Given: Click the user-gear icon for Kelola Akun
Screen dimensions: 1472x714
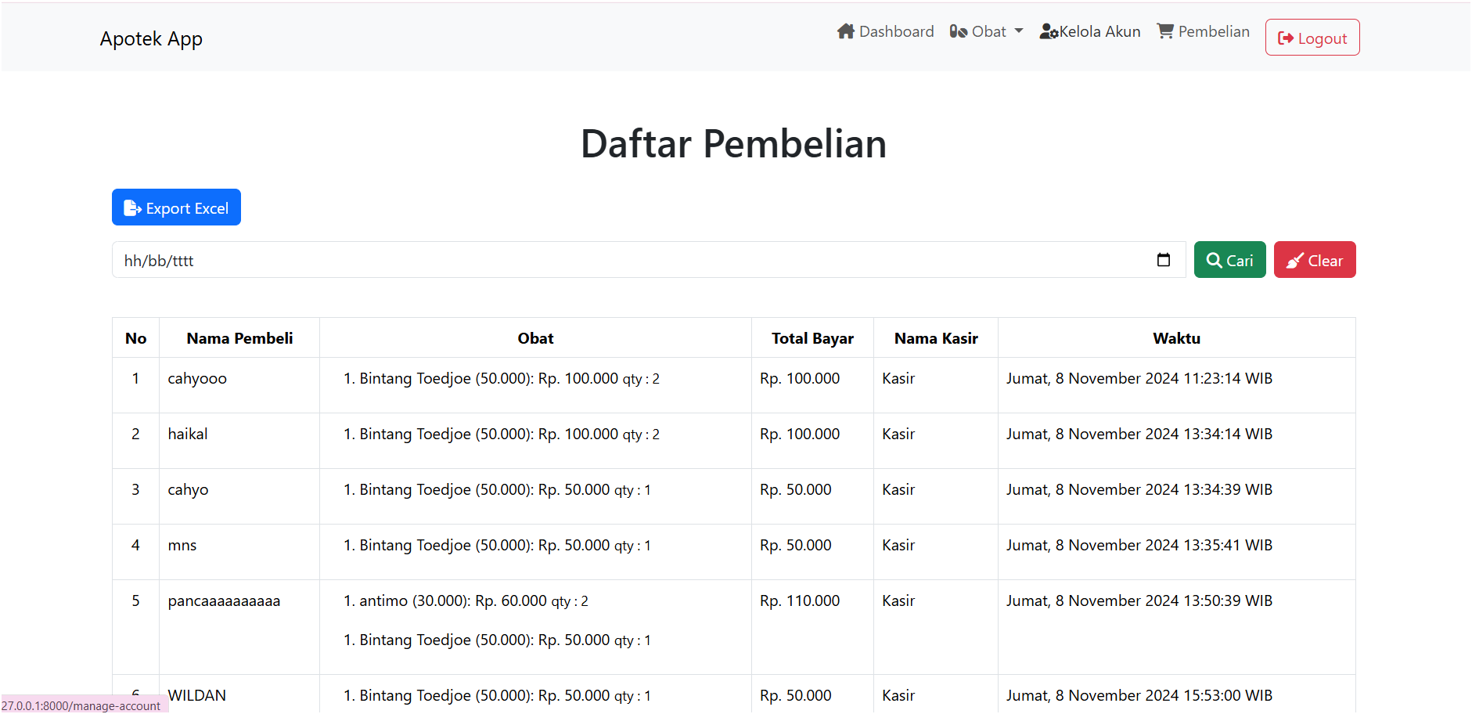Looking at the screenshot, I should click(1049, 31).
